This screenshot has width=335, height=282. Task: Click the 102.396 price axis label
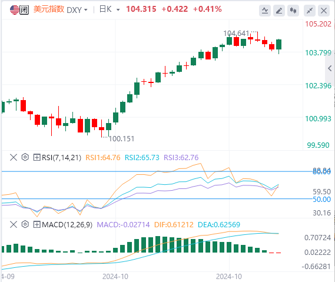(318, 86)
